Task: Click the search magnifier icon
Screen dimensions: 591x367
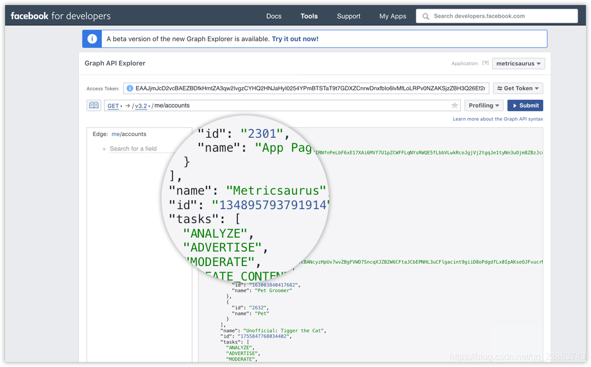Action: point(426,16)
